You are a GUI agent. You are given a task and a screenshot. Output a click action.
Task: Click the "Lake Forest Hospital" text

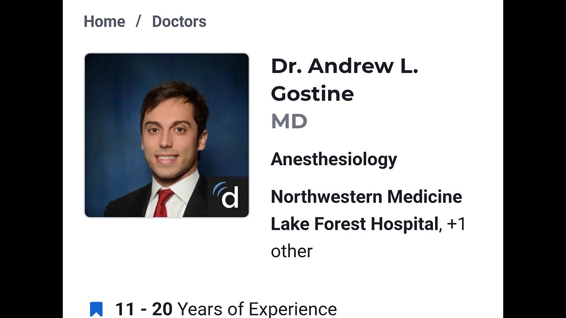(x=354, y=224)
